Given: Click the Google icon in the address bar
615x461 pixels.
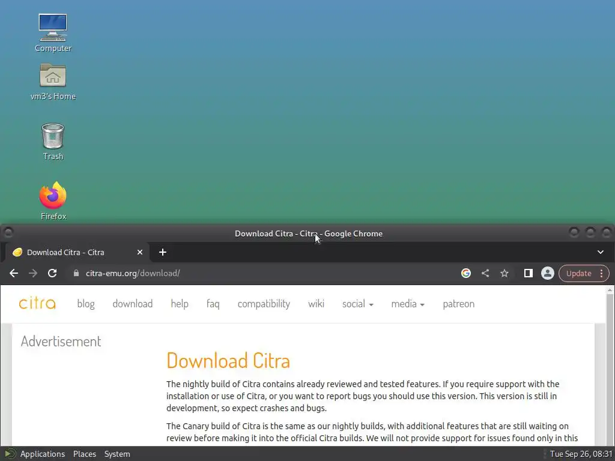Looking at the screenshot, I should [x=466, y=273].
